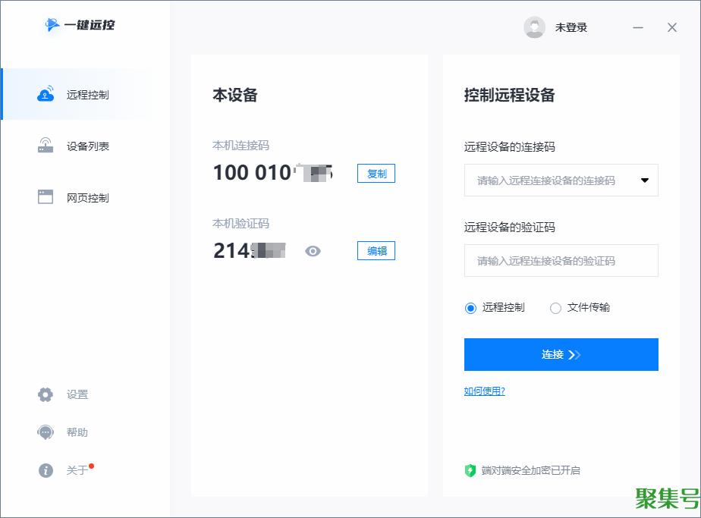Select the 远程控制 radio option
This screenshot has width=701, height=518.
470,308
